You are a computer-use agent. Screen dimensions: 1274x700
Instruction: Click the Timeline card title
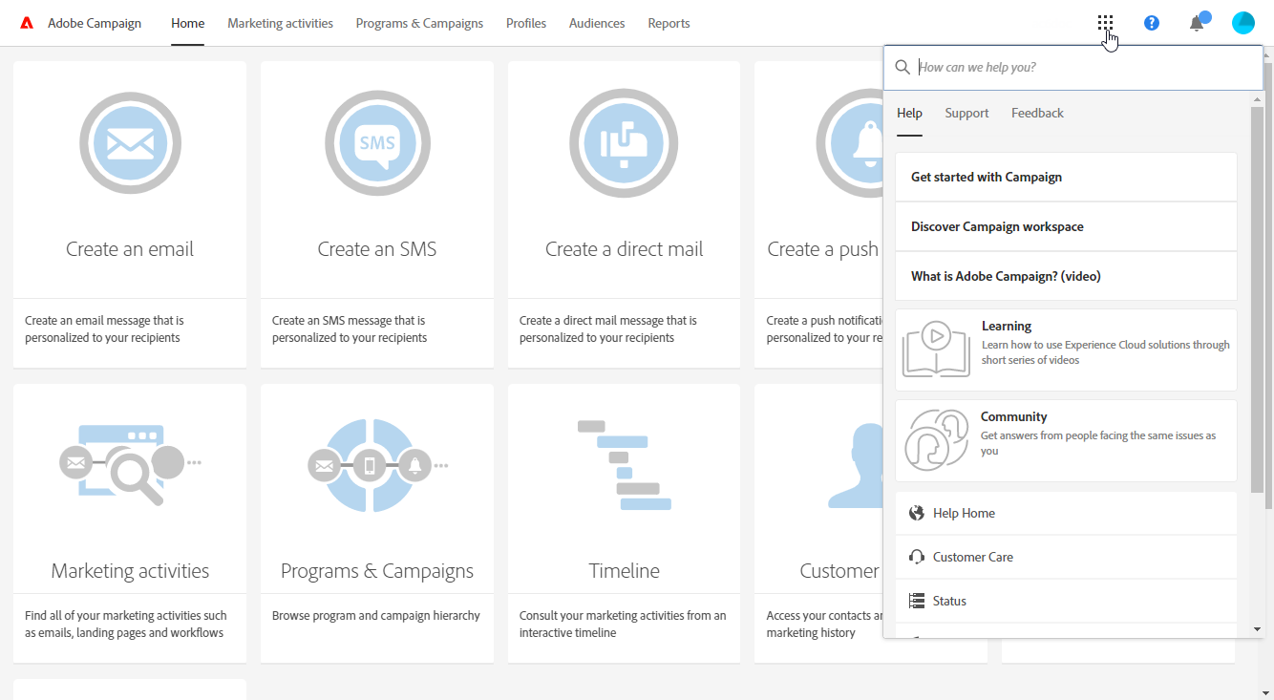coord(625,571)
